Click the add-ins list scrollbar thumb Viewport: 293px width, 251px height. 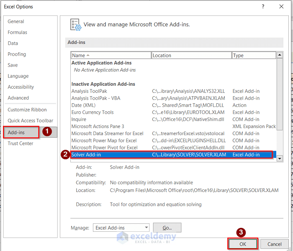(x=280, y=94)
